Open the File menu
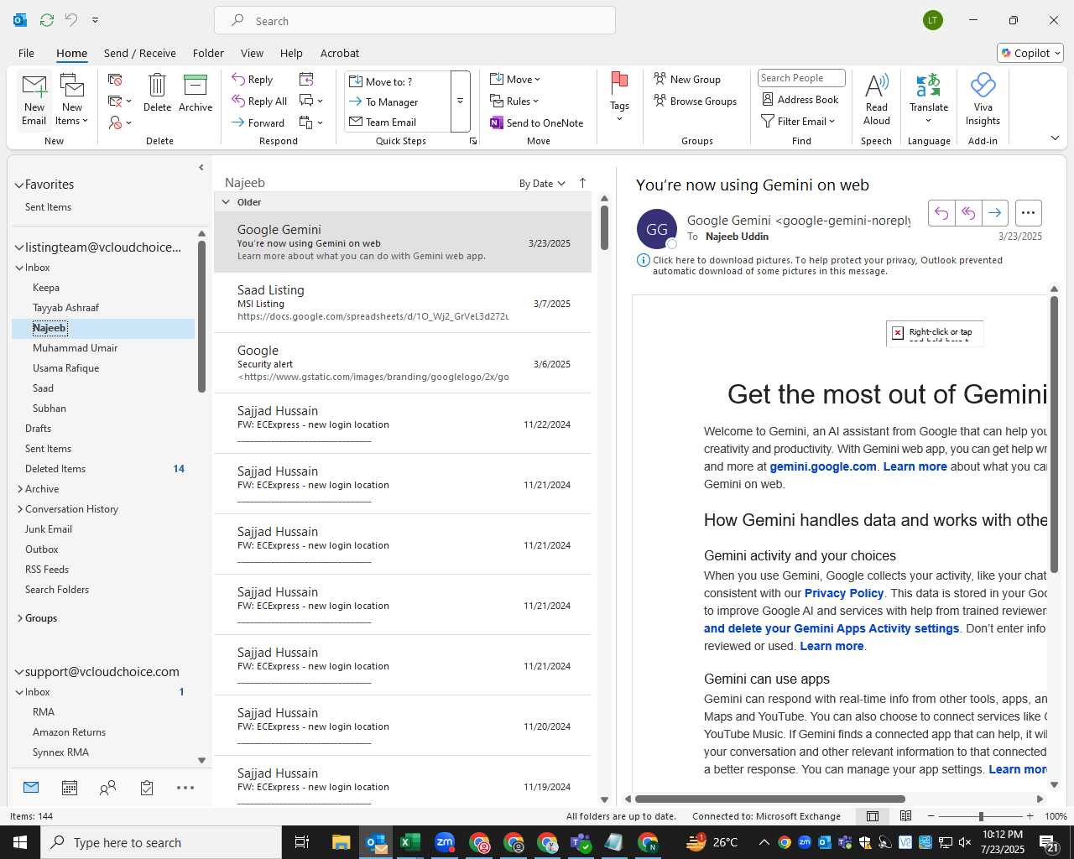Screen dimensions: 1074x859 26,53
